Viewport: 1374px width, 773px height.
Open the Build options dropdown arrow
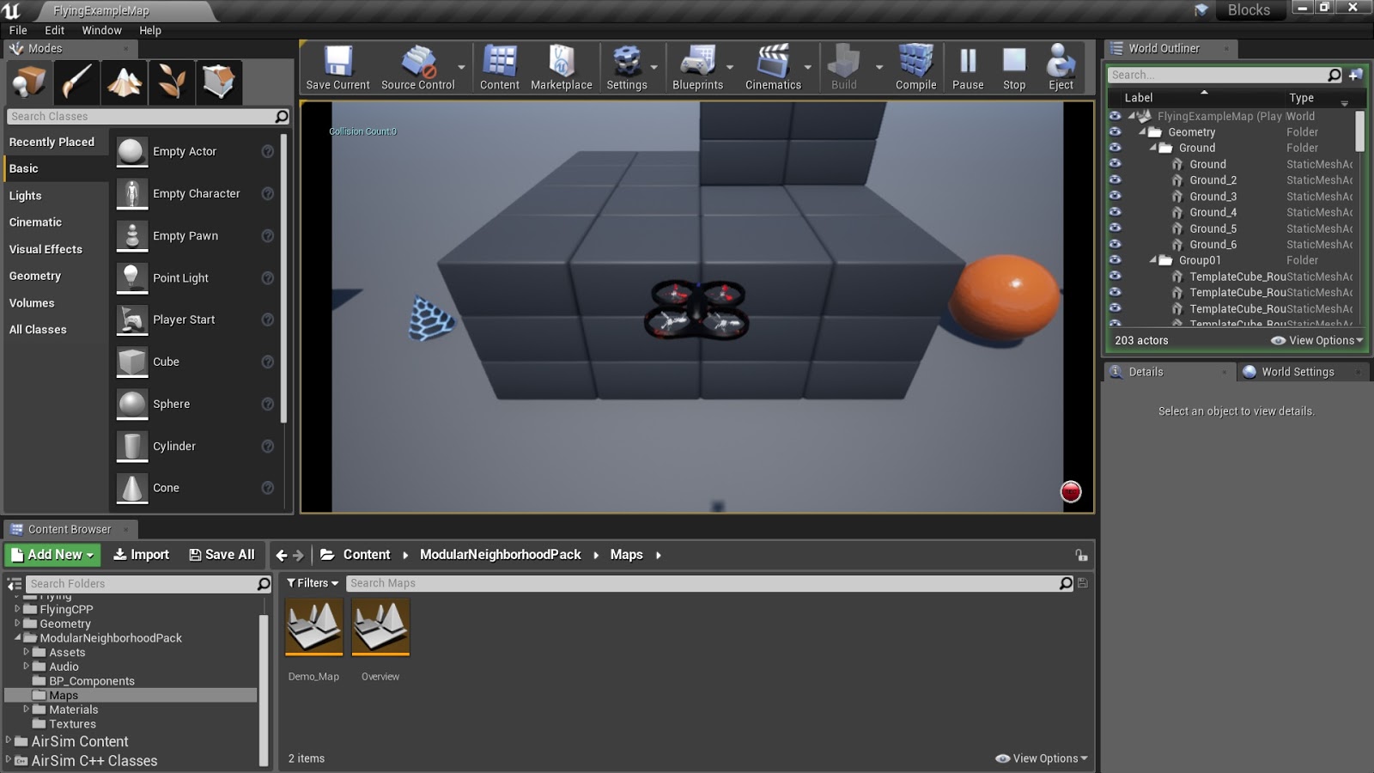879,67
